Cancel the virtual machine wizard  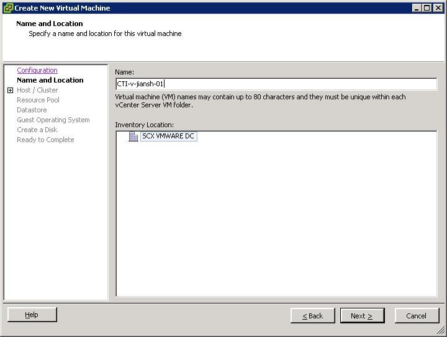click(x=417, y=316)
